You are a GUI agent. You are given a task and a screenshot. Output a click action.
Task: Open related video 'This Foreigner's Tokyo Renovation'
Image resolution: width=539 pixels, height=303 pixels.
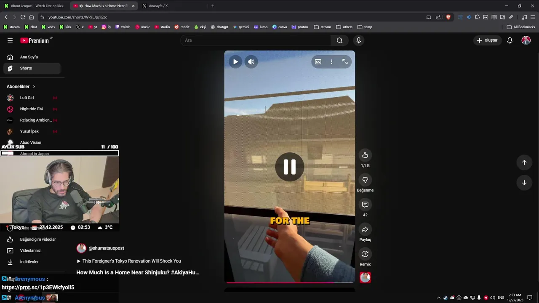[x=129, y=261]
